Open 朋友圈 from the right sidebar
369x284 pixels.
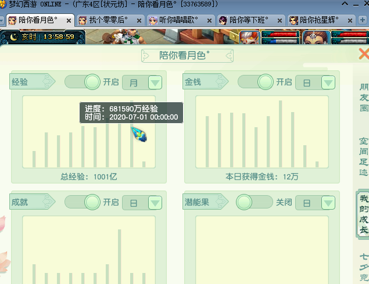pyautogui.click(x=364, y=98)
